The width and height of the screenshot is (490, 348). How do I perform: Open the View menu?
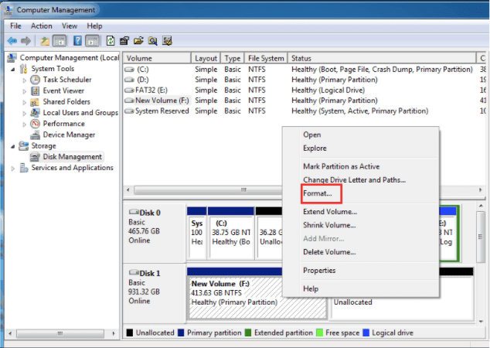70,26
